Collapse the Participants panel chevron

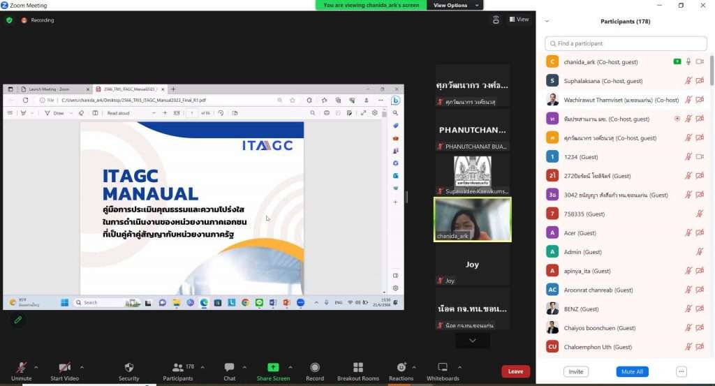coord(547,22)
